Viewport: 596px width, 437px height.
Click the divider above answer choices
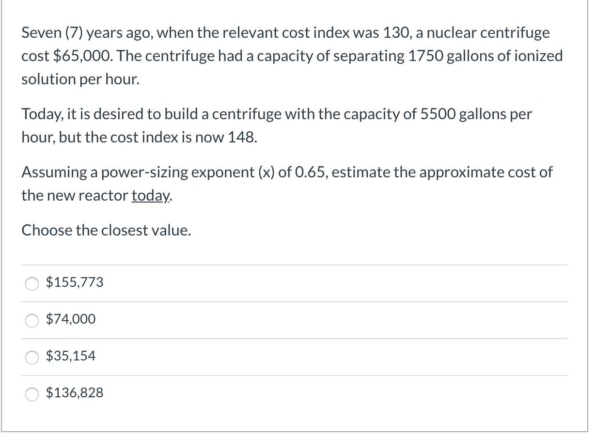click(296, 265)
